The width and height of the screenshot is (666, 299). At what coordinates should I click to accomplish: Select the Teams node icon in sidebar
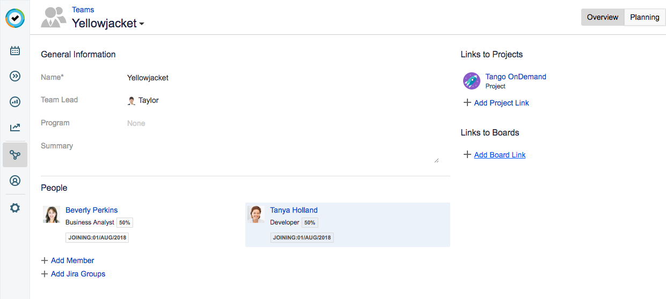click(x=15, y=155)
